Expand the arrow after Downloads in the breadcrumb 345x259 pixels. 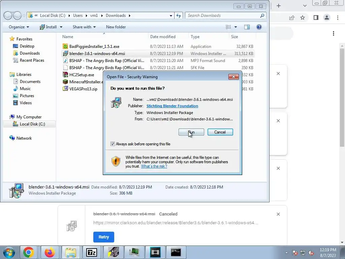(x=129, y=16)
